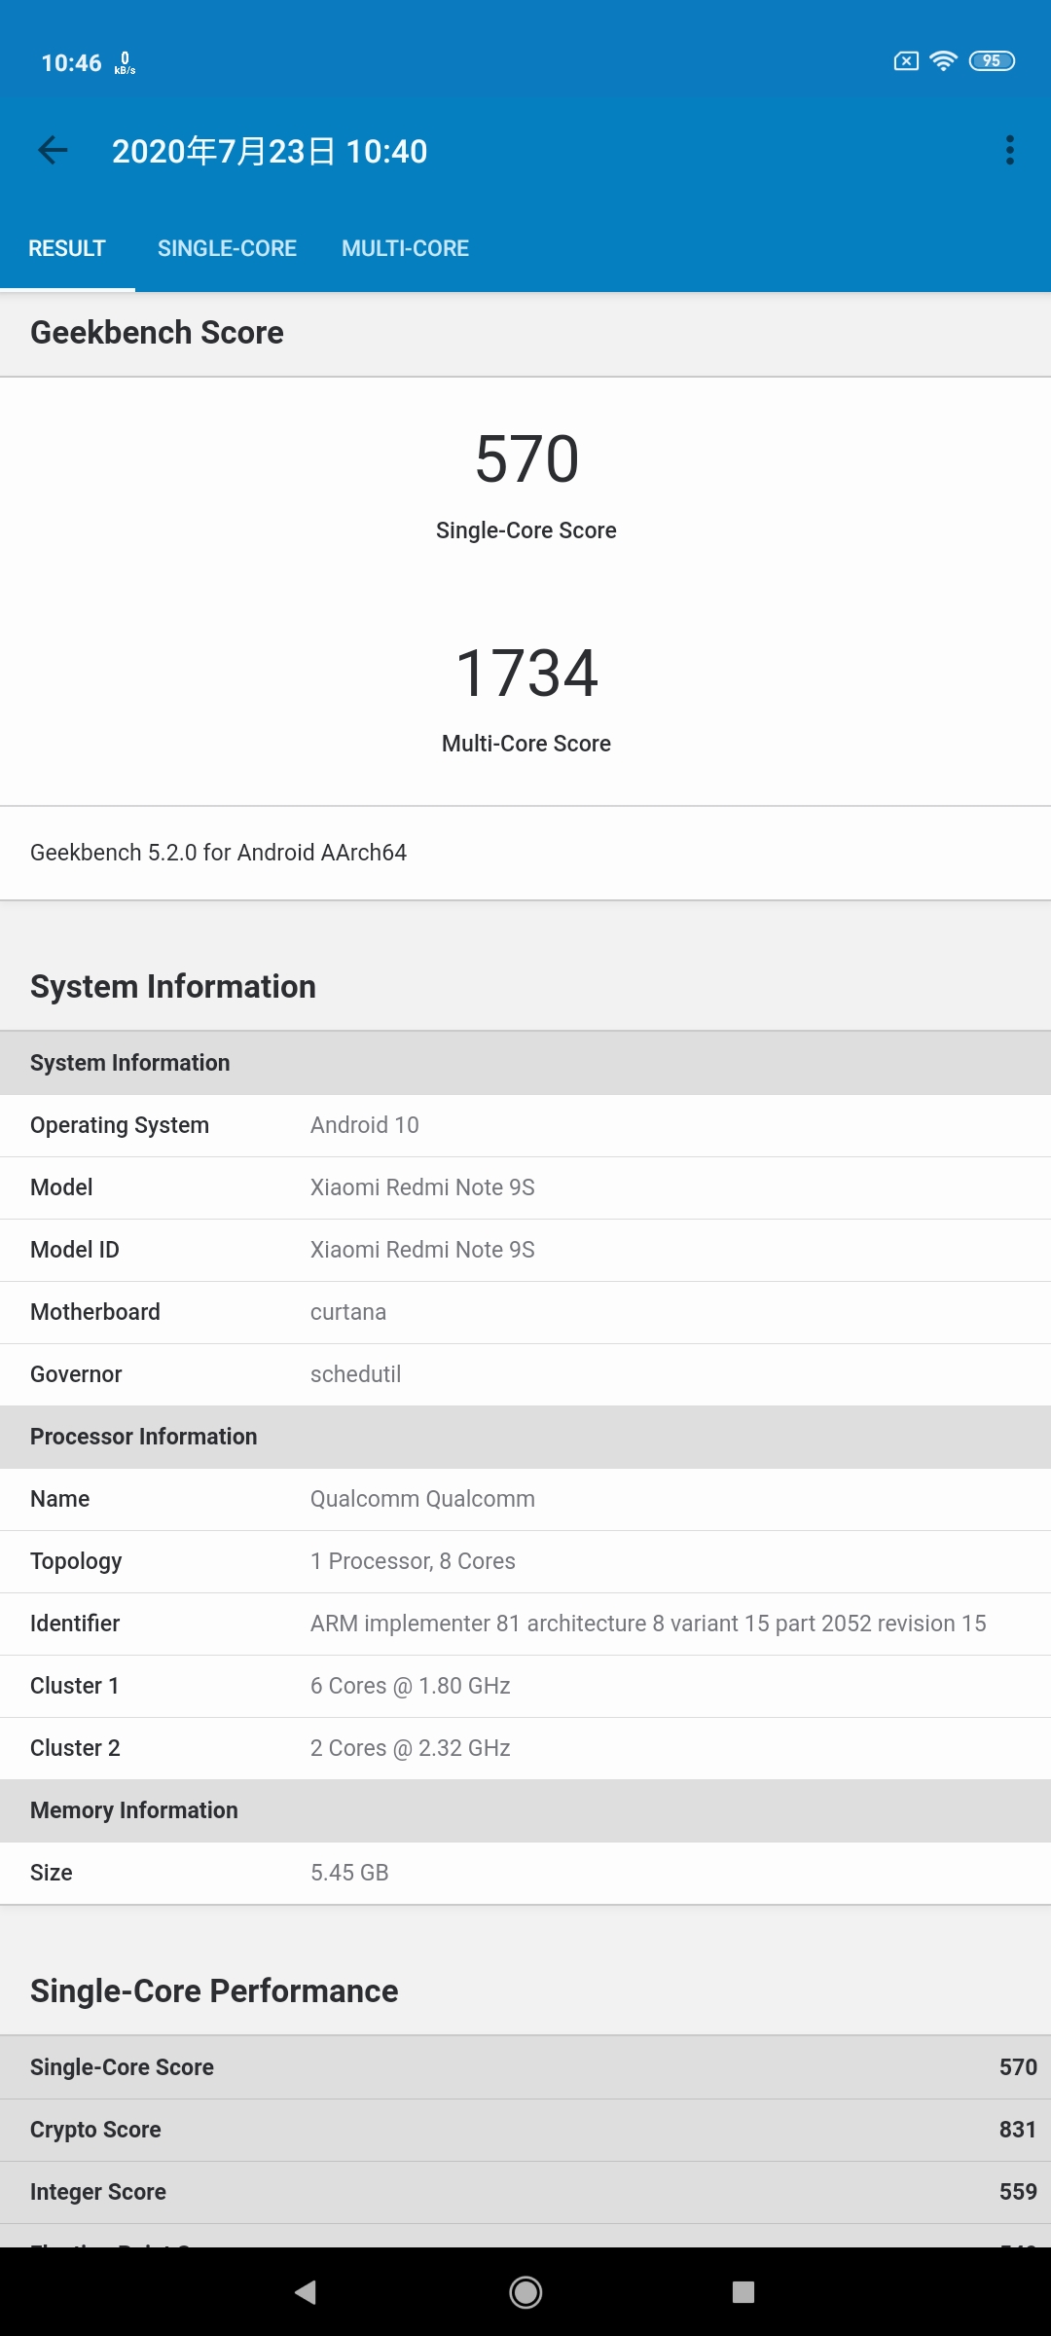Tap the Identifier ARM implementer value

coord(648,1624)
